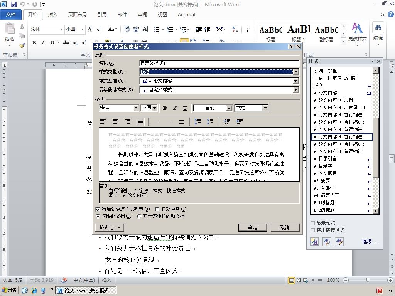Open 选项 Options link in Styles pane

[x=370, y=242]
